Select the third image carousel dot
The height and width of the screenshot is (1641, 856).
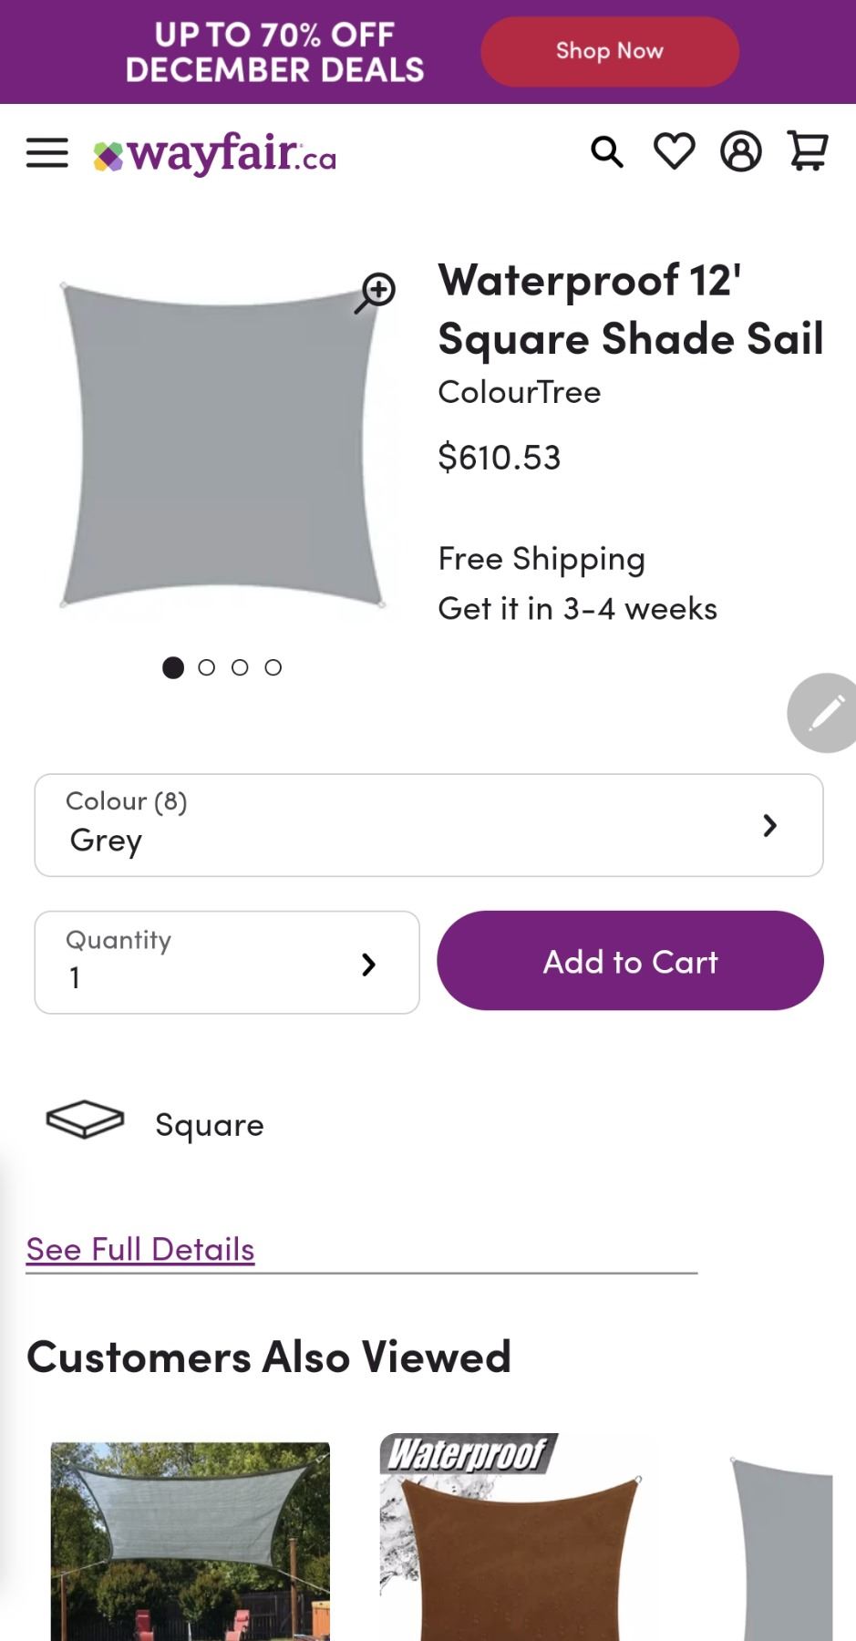[x=240, y=668]
